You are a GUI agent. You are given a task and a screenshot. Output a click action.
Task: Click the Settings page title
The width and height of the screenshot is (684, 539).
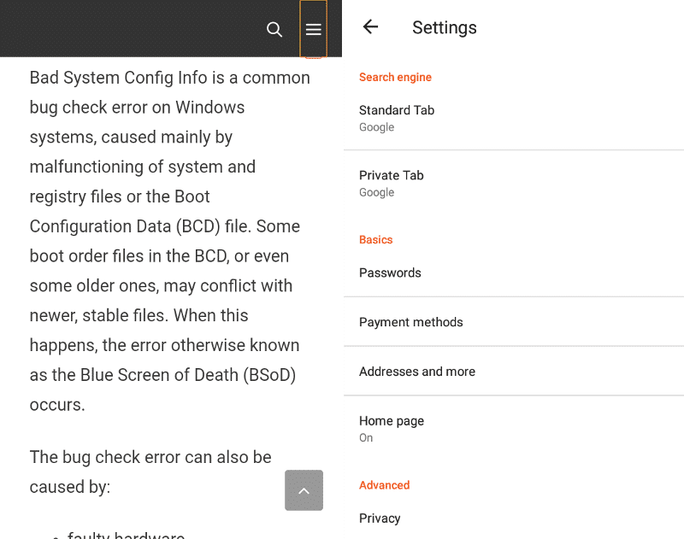coord(445,27)
